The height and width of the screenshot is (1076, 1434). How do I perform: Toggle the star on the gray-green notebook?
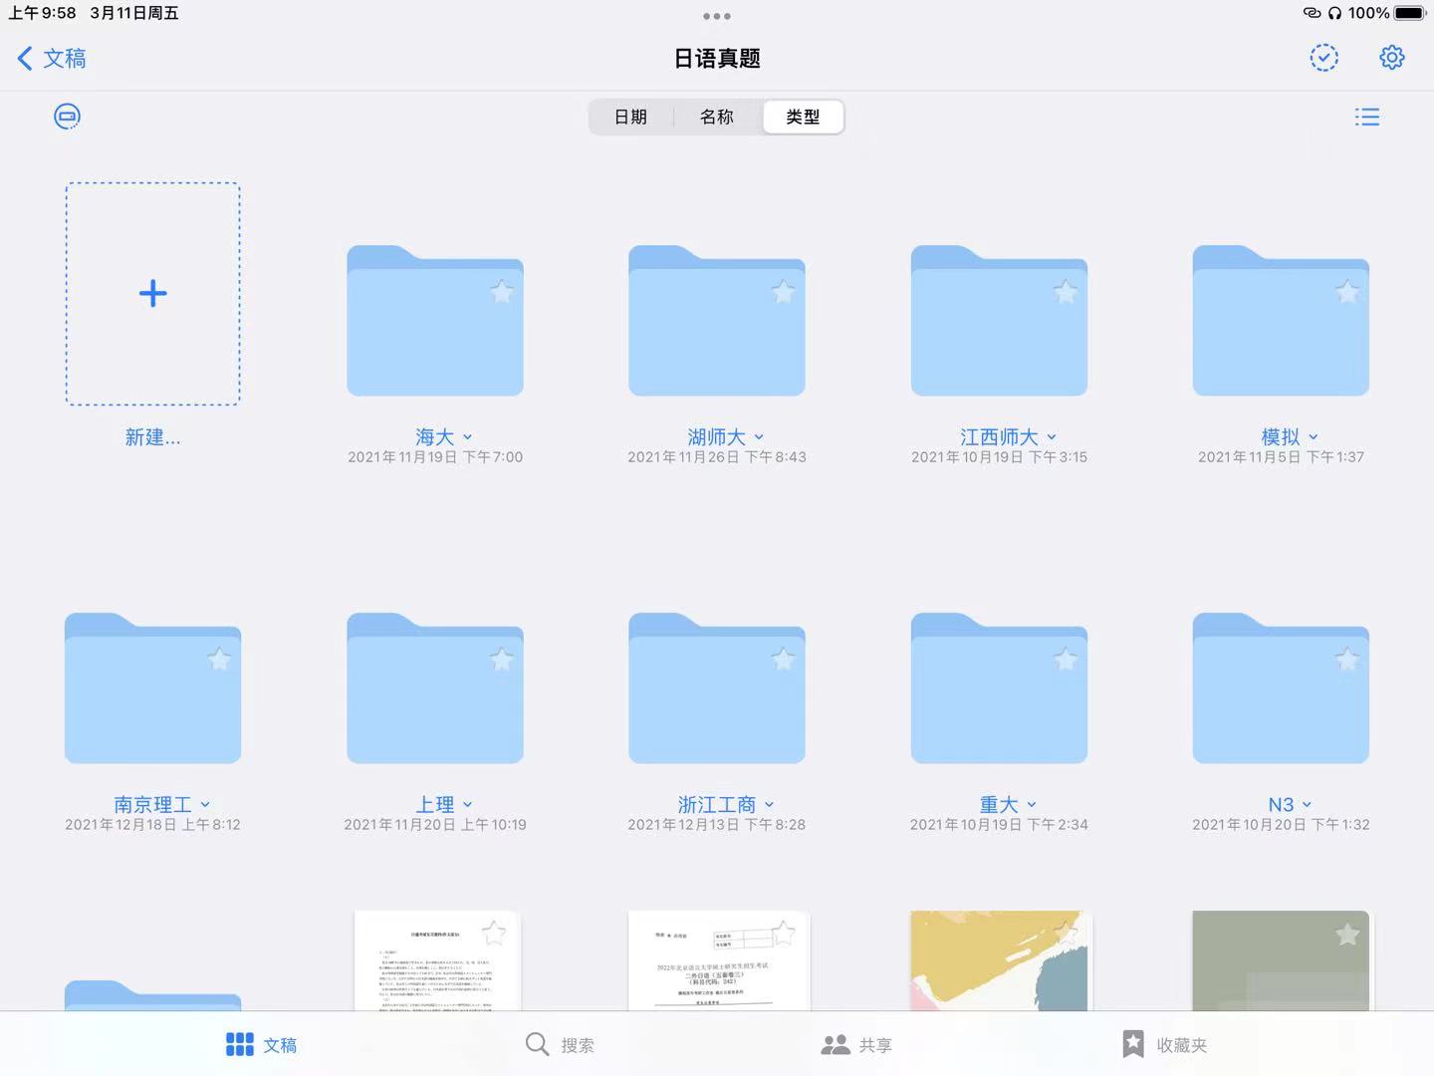click(x=1347, y=935)
